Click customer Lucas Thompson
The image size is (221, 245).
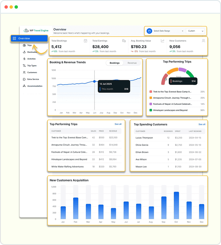pos(144,138)
